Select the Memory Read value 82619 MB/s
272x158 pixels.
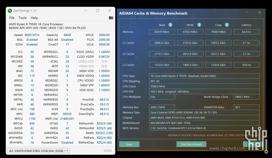pyautogui.click(x=162, y=32)
